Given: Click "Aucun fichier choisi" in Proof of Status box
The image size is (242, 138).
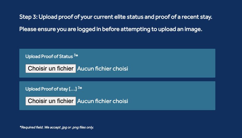Looking at the screenshot, I should (102, 69).
